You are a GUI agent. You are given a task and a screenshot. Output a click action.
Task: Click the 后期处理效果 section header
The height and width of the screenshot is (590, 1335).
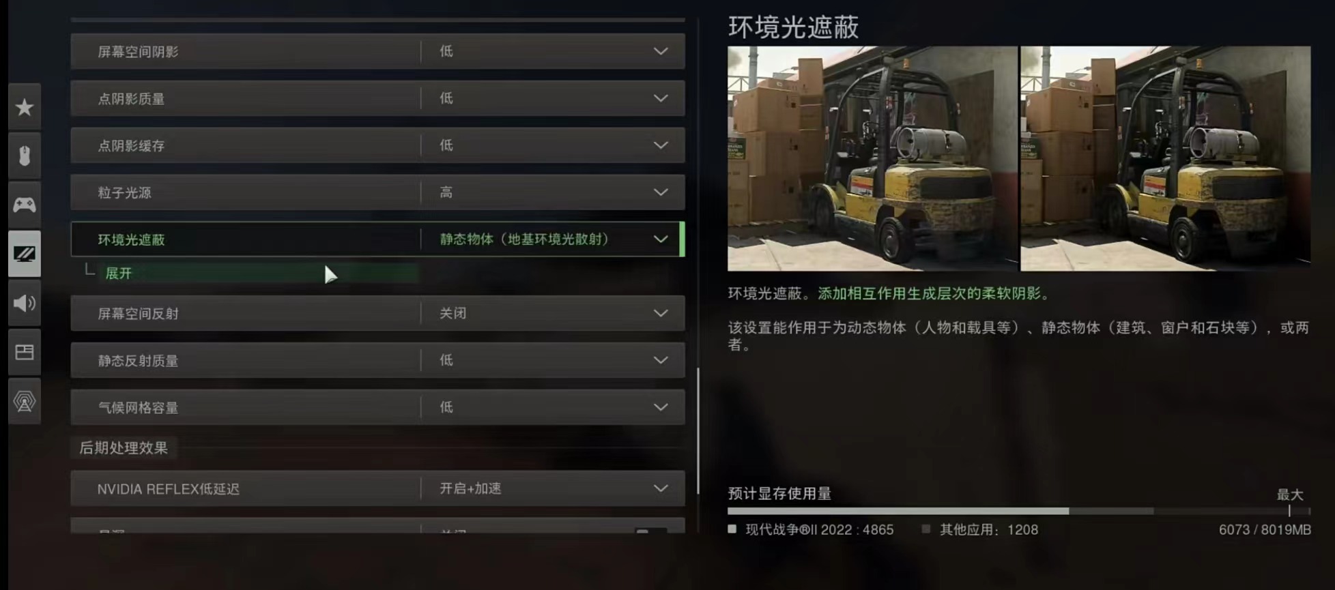pos(124,448)
